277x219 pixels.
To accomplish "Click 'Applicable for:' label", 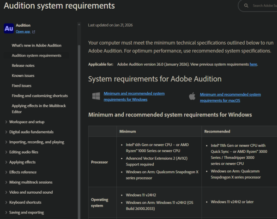I will pyautogui.click(x=101, y=64).
